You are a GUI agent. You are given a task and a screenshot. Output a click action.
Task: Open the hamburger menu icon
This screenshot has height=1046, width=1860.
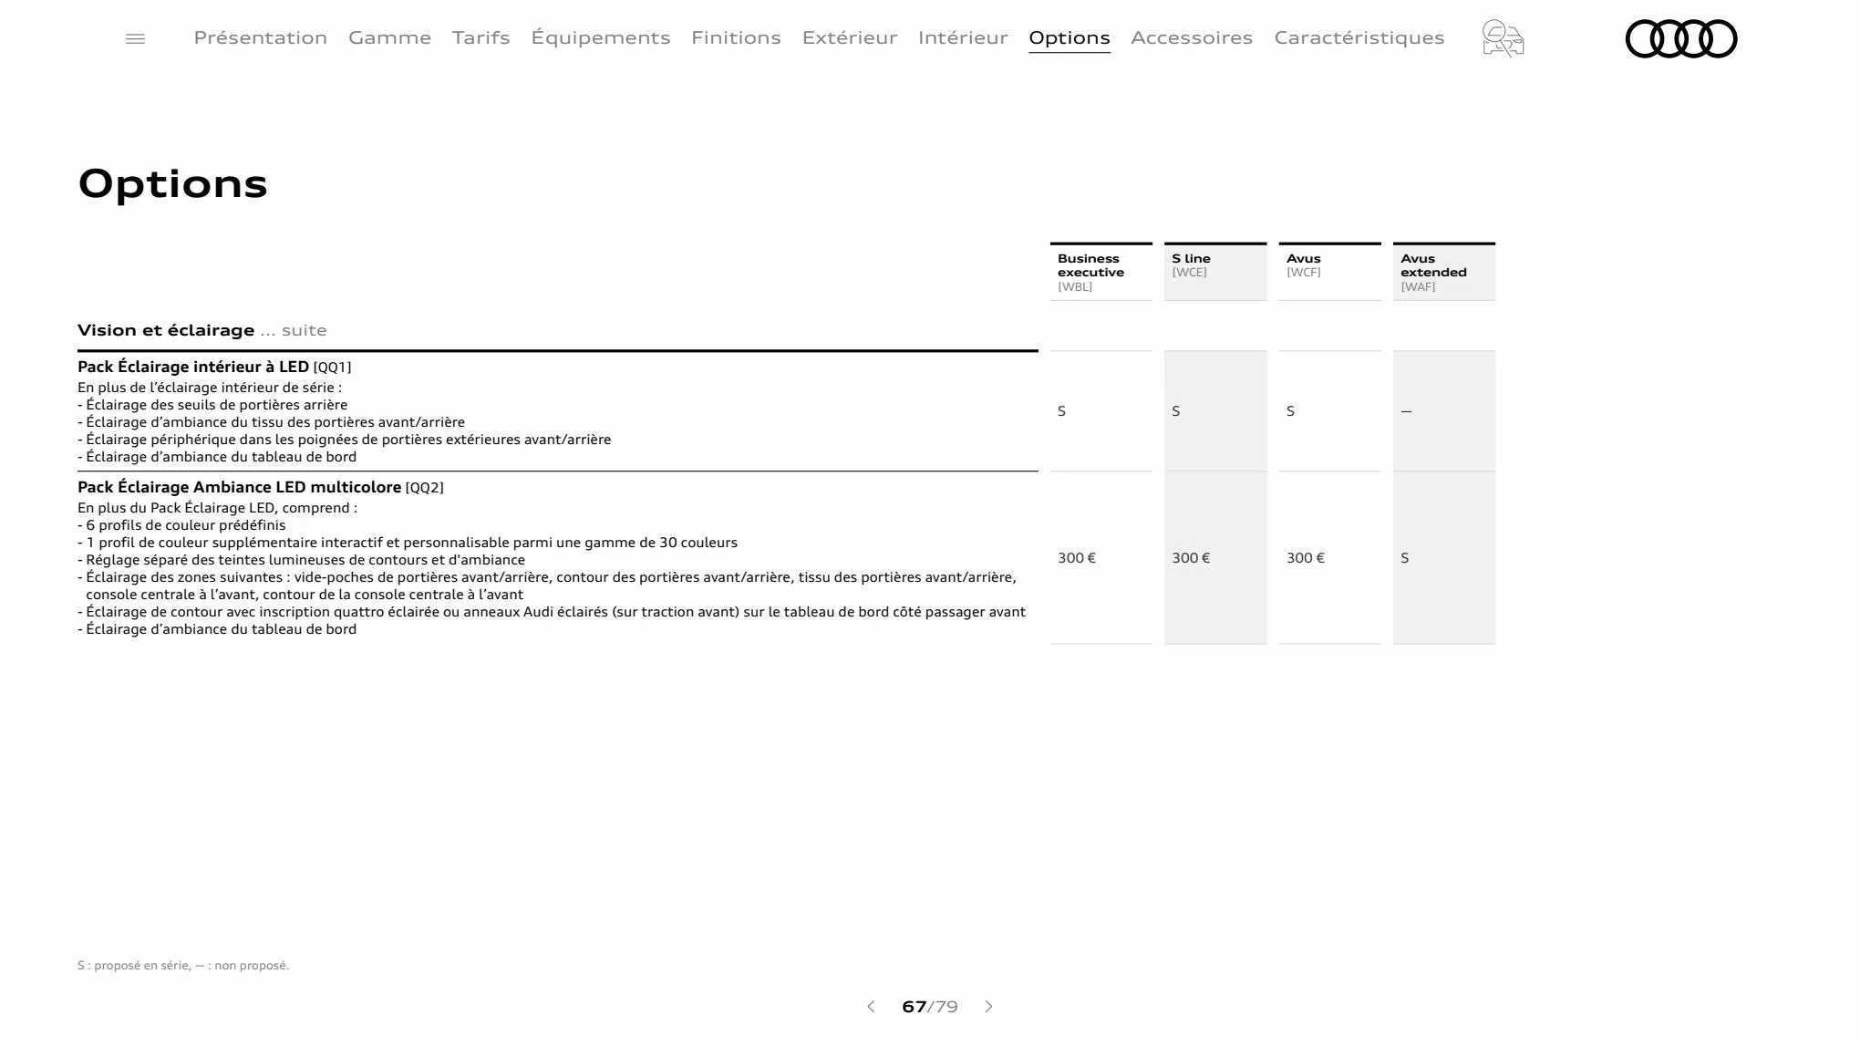[135, 38]
